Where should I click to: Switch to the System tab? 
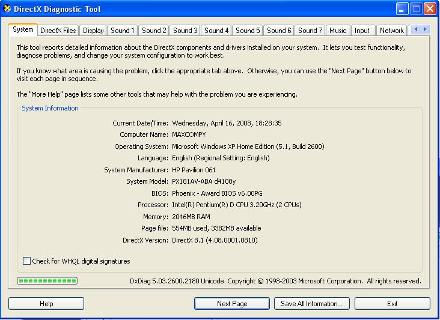click(23, 30)
